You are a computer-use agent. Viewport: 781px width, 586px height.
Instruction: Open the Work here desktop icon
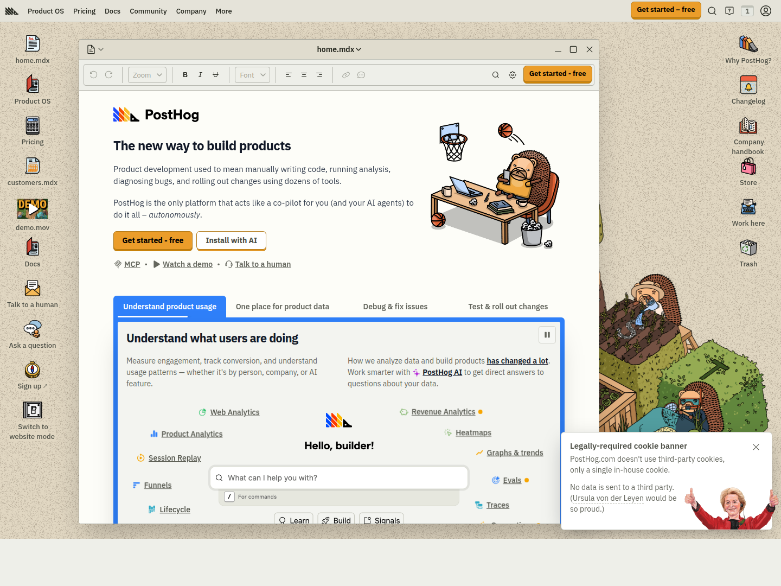click(x=748, y=212)
